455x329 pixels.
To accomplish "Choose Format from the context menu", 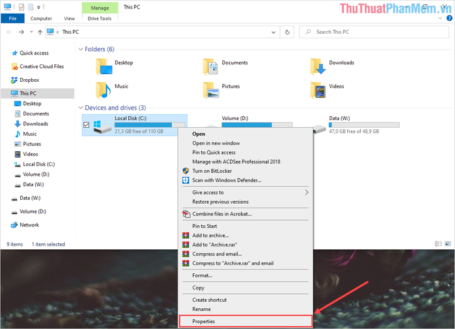I will [246, 275].
